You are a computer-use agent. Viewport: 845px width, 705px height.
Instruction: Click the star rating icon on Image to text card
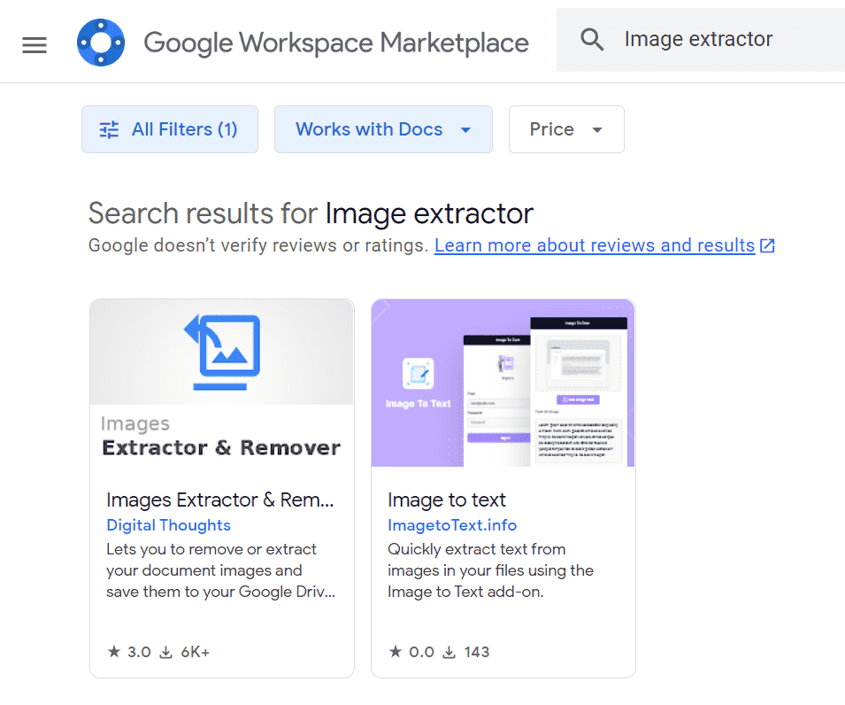(x=396, y=652)
